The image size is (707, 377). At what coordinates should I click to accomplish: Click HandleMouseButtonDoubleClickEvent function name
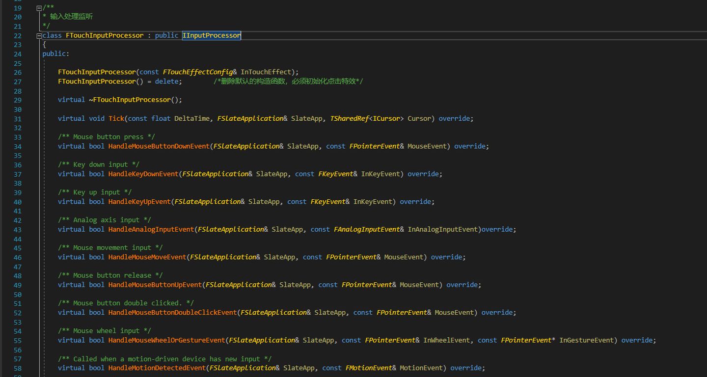pyautogui.click(x=173, y=312)
